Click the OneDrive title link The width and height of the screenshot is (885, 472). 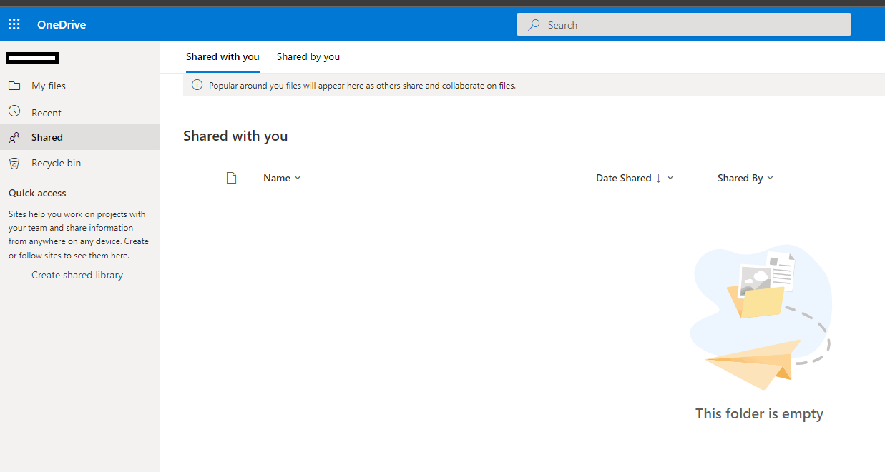click(62, 24)
